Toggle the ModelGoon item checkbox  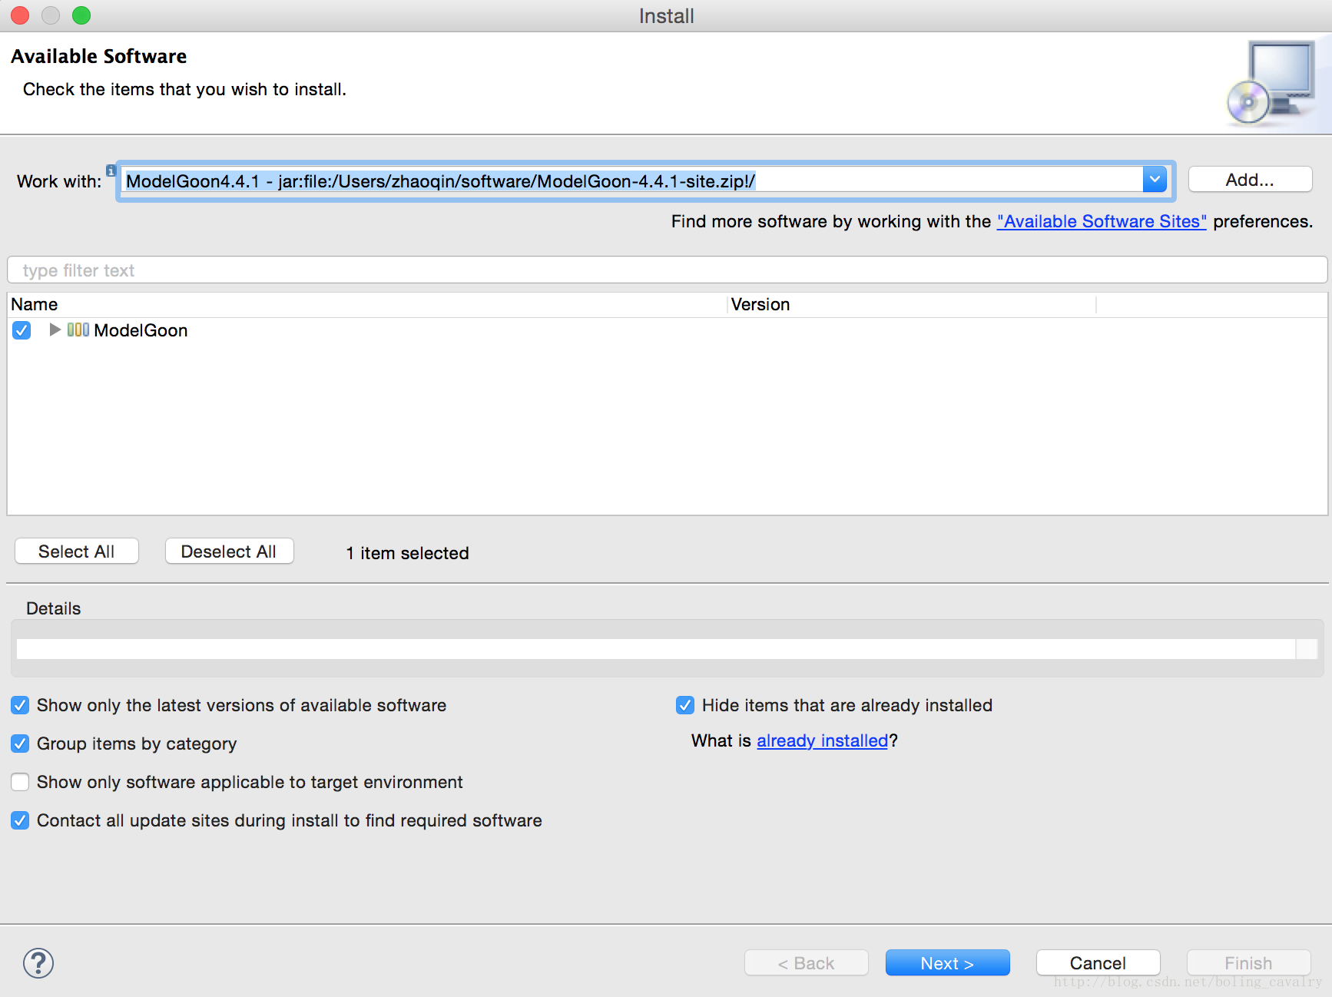tap(22, 330)
